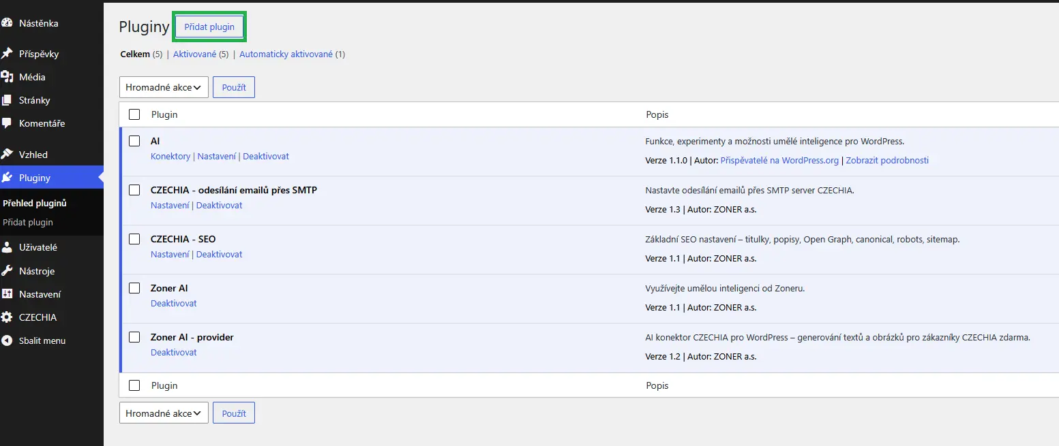
Task: Deactivate the AI plugin
Action: pos(266,156)
